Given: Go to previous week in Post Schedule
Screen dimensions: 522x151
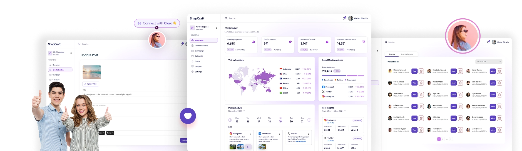Looking at the screenshot, I should click(230, 120).
